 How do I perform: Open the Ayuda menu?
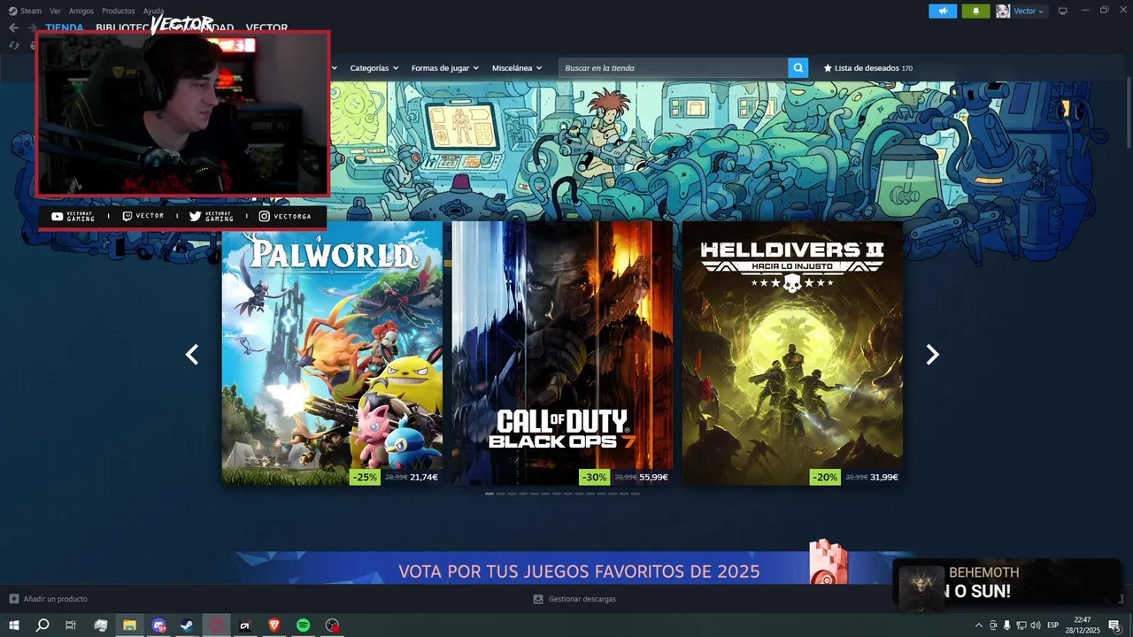pos(153,11)
